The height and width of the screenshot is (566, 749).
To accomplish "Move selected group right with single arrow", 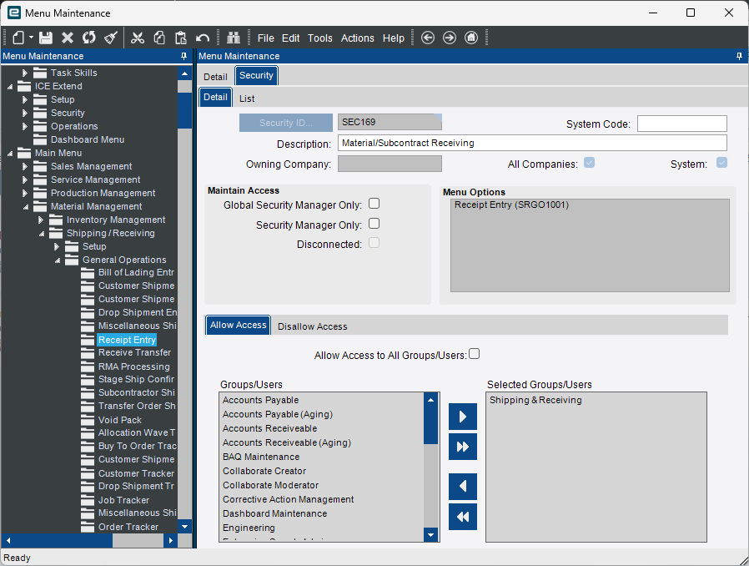I will click(x=462, y=417).
